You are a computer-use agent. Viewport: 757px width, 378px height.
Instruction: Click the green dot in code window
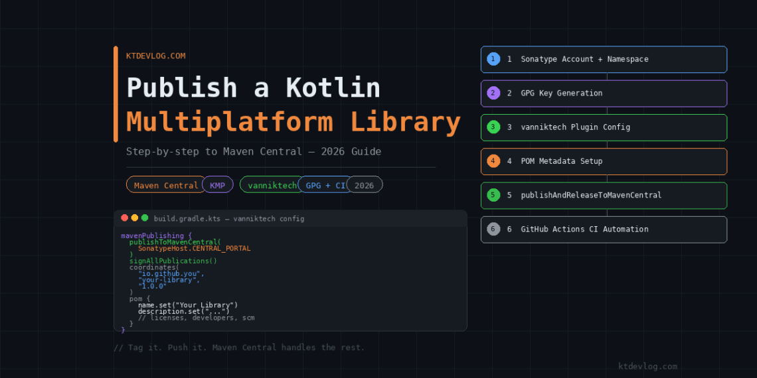(x=145, y=218)
